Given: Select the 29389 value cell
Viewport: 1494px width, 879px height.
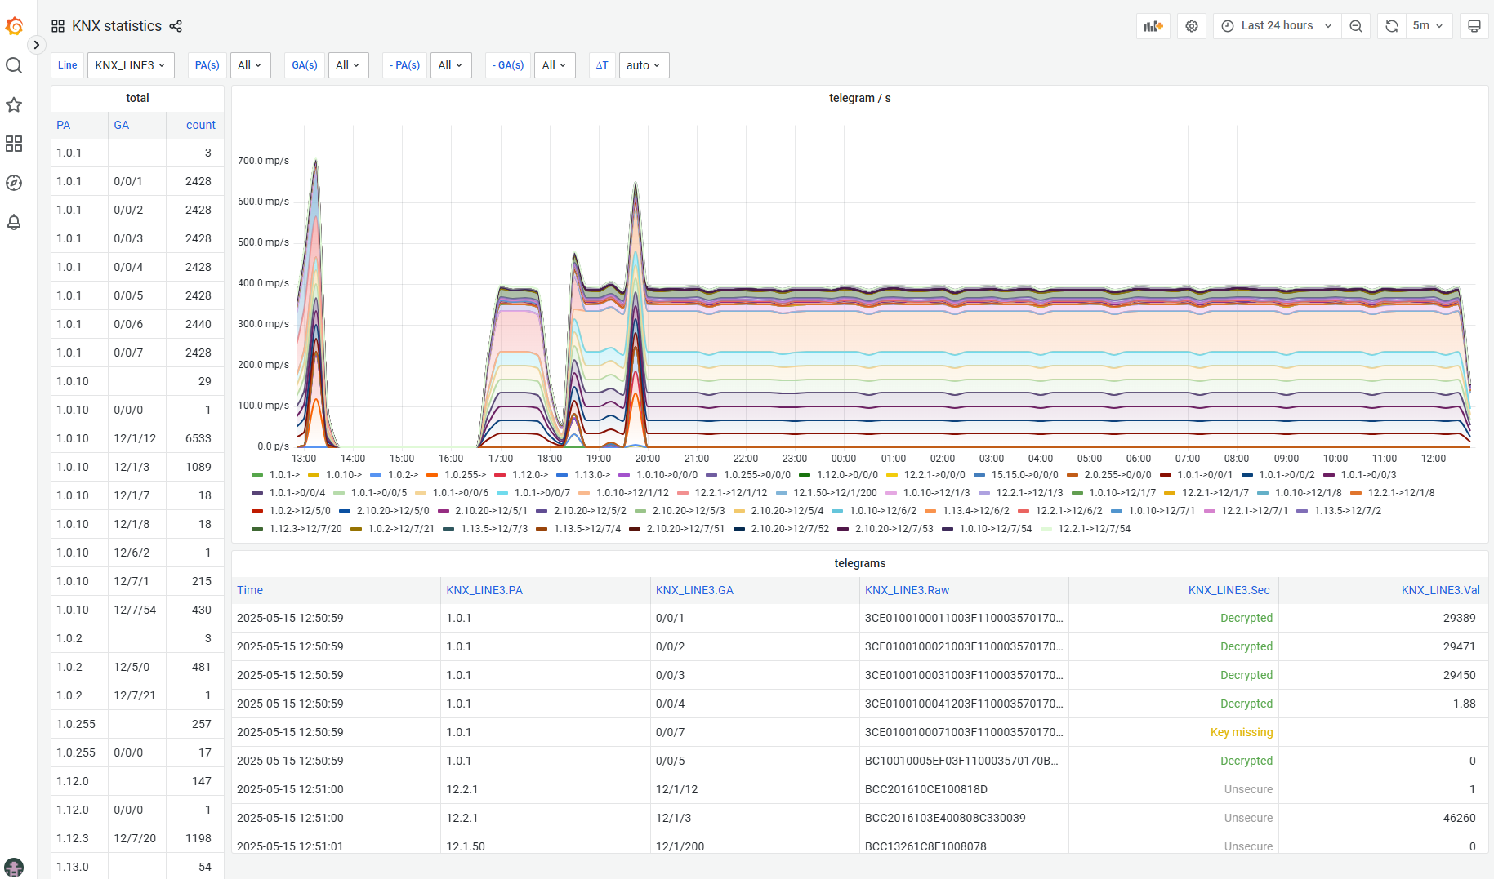Looking at the screenshot, I should [x=1384, y=618].
